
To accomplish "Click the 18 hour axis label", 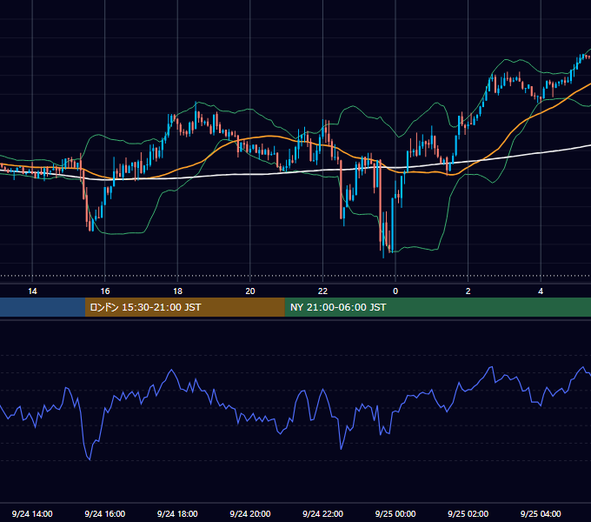I will [x=177, y=291].
